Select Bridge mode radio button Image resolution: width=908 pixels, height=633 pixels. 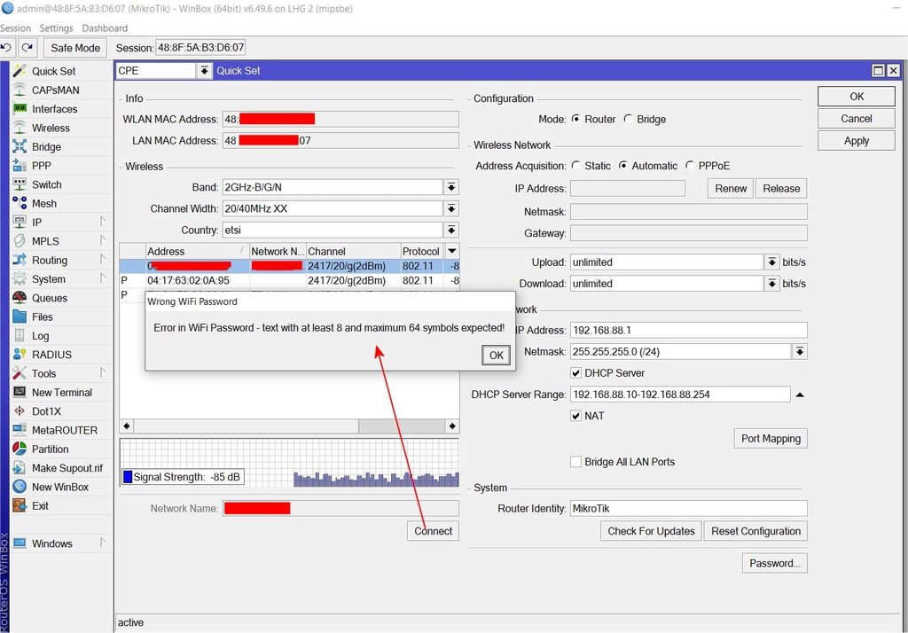(628, 119)
